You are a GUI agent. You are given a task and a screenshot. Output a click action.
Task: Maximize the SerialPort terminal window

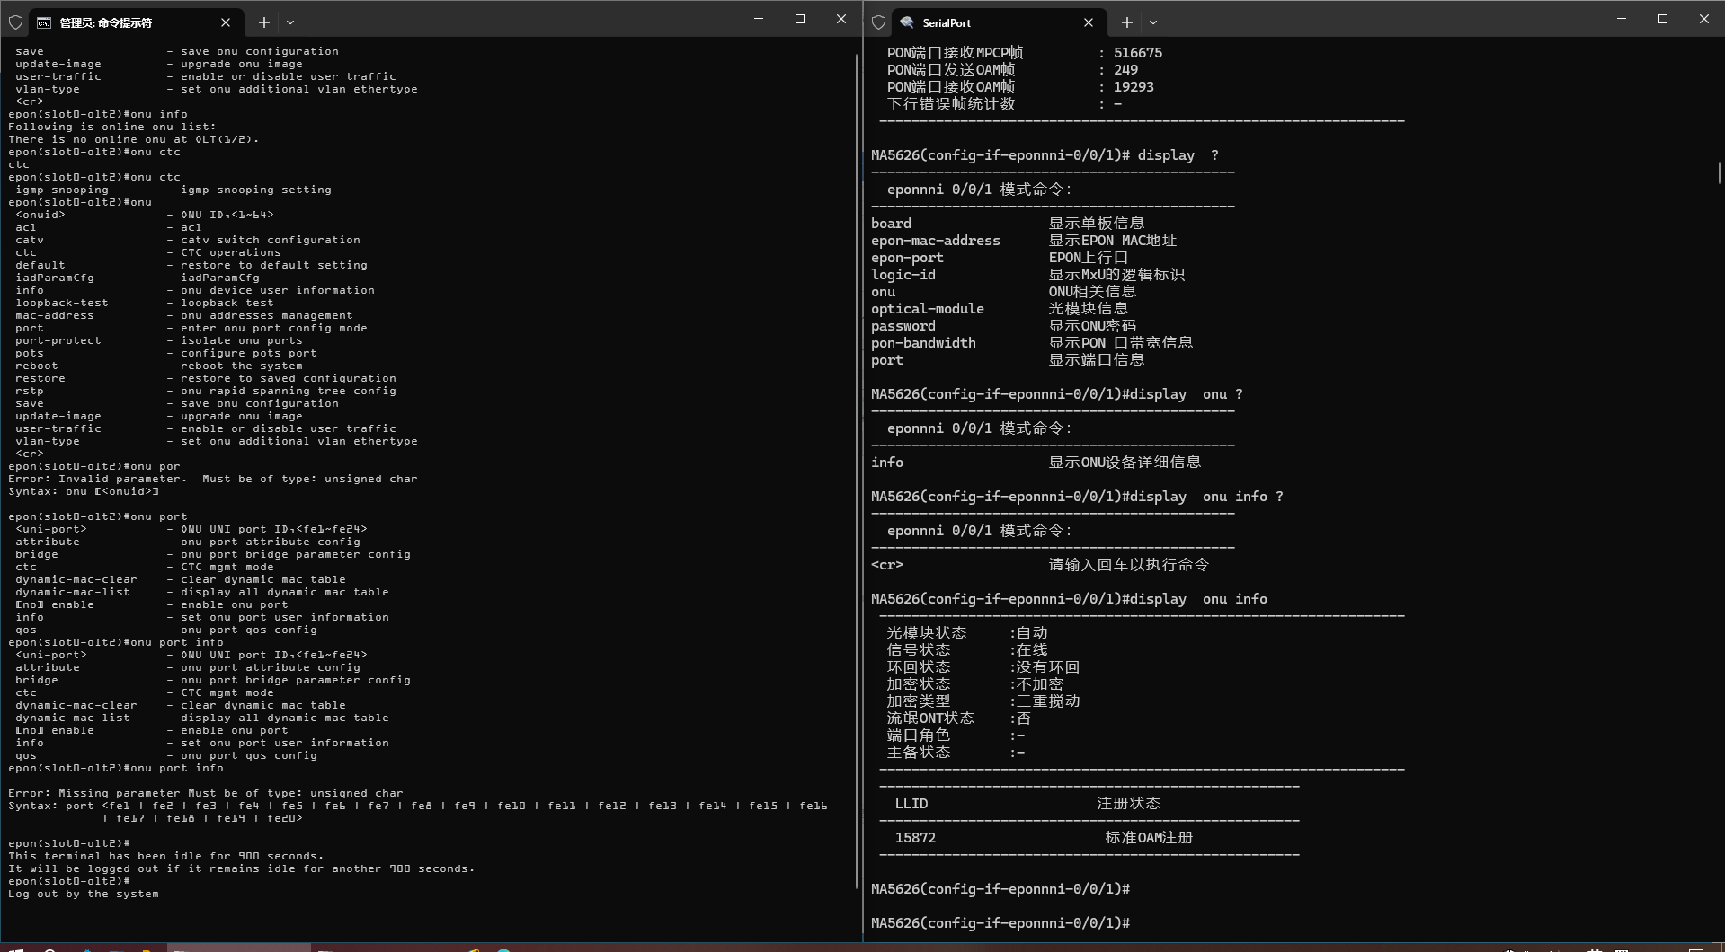(x=1663, y=19)
